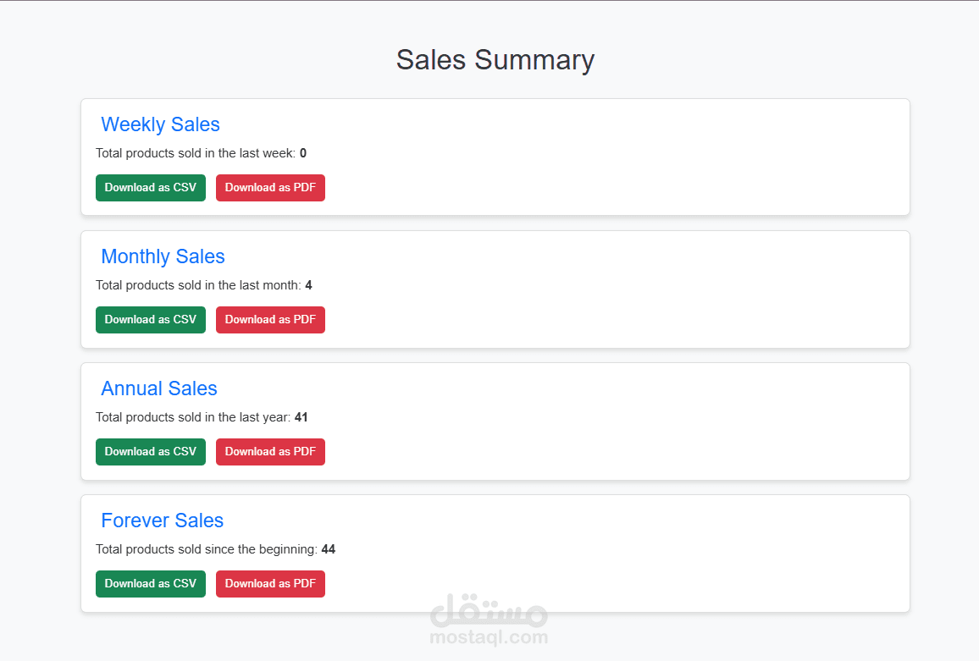The width and height of the screenshot is (979, 661).
Task: Download Forever Sales as PDF
Action: (x=270, y=584)
